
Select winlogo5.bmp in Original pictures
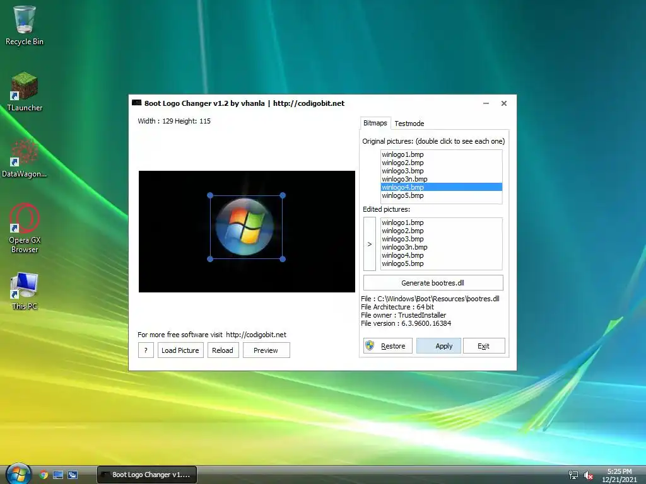[x=441, y=195]
